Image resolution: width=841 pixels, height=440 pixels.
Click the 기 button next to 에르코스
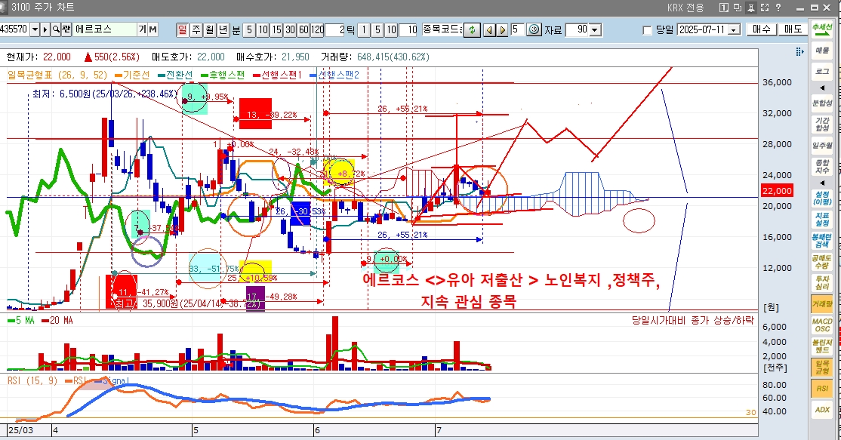point(143,29)
